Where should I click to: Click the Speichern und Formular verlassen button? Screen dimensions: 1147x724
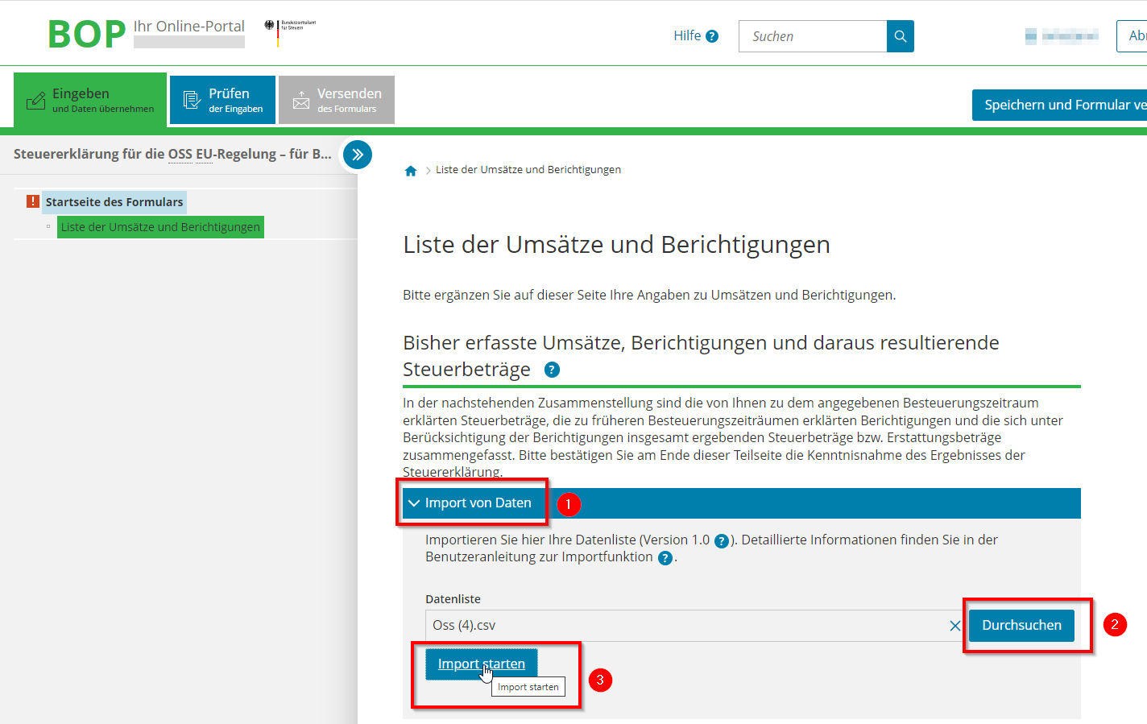point(1059,105)
